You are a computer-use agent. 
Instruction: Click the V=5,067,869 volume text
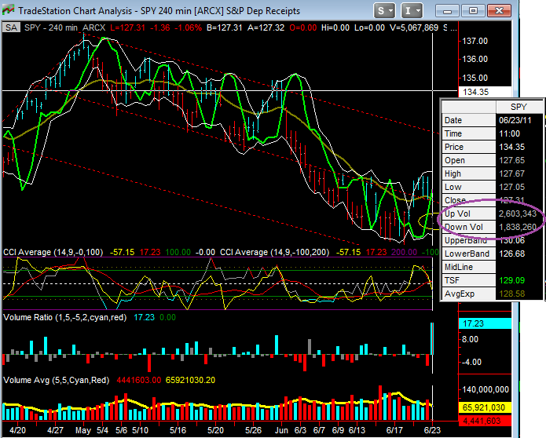(x=414, y=27)
